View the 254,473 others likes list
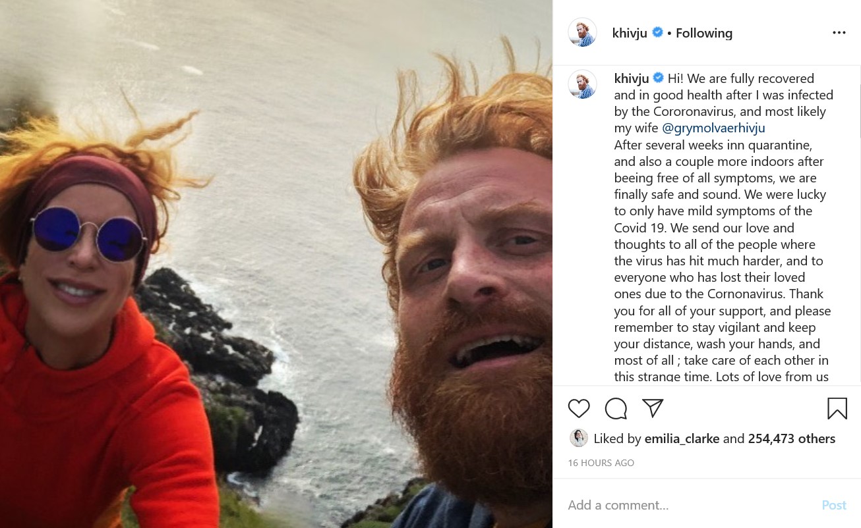The image size is (861, 528). [x=792, y=438]
